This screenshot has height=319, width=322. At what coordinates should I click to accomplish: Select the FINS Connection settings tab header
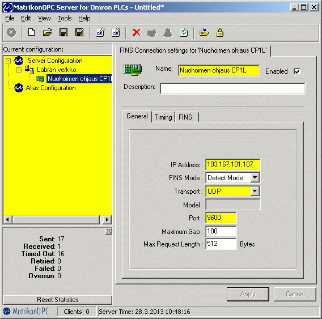click(x=193, y=50)
